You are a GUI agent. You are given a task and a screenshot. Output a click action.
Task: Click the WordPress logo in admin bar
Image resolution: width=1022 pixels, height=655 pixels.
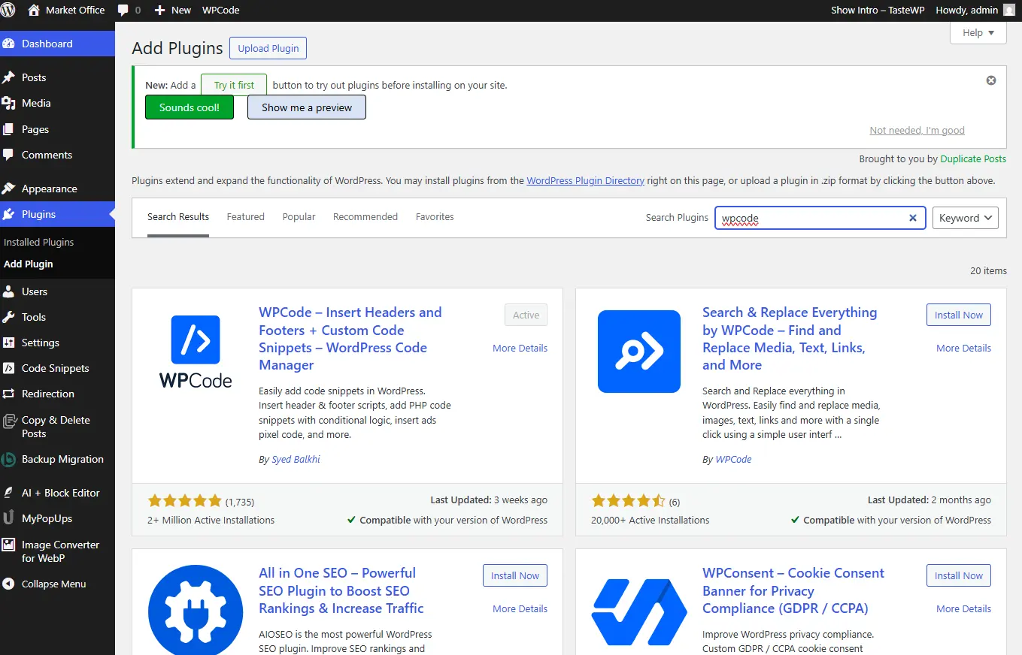(x=8, y=11)
